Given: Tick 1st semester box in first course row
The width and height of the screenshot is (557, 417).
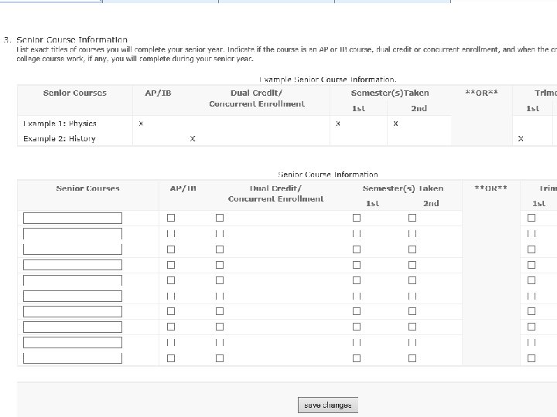Looking at the screenshot, I should tap(357, 218).
